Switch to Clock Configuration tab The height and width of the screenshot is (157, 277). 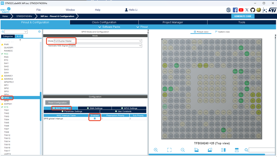point(104,22)
